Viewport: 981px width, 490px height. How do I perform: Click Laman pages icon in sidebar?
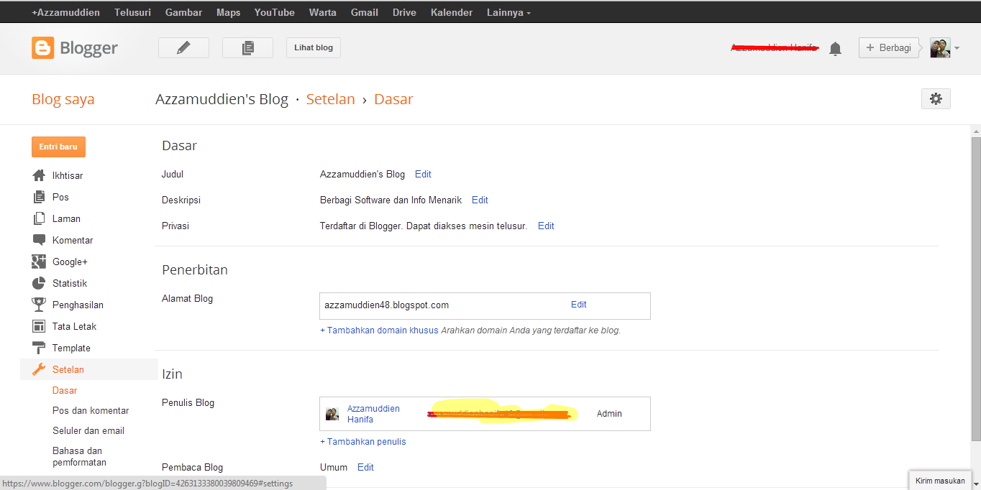(x=39, y=218)
